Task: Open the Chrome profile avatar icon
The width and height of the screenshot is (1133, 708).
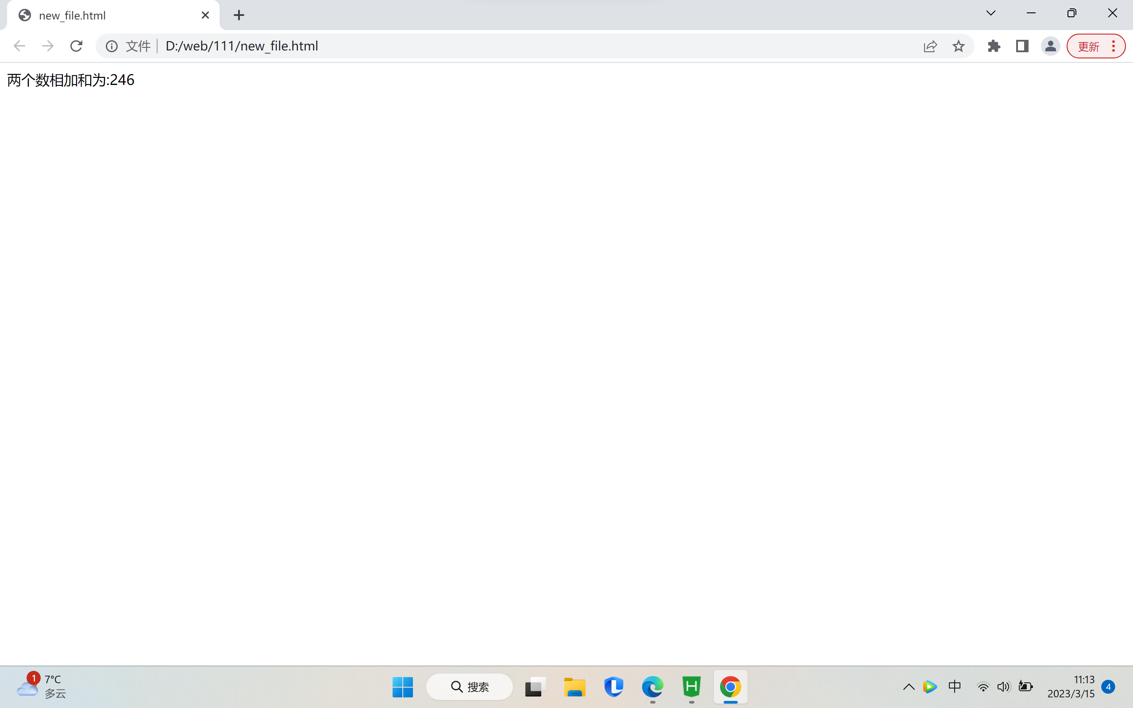Action: 1050,46
